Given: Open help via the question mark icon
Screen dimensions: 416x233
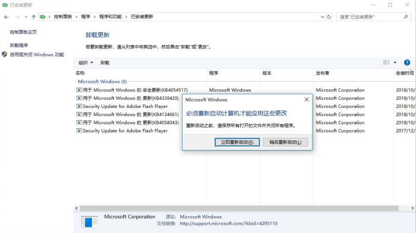Looking at the screenshot, I should click(x=407, y=63).
